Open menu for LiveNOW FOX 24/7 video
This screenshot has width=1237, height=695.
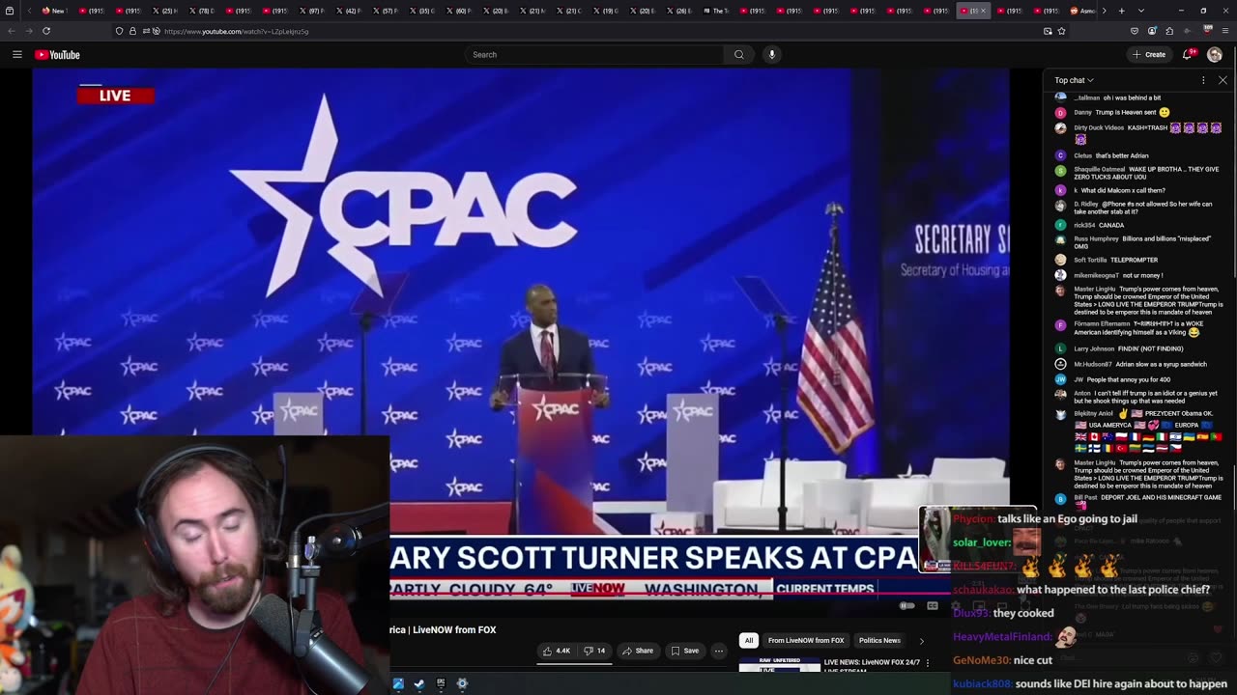(928, 662)
